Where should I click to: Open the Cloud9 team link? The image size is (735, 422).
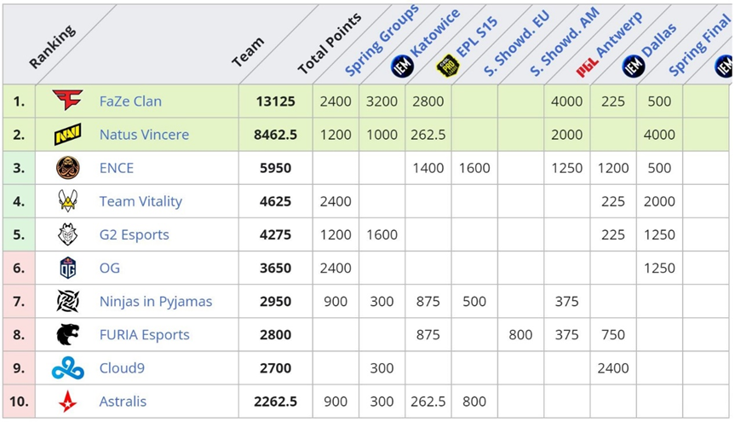coord(122,367)
